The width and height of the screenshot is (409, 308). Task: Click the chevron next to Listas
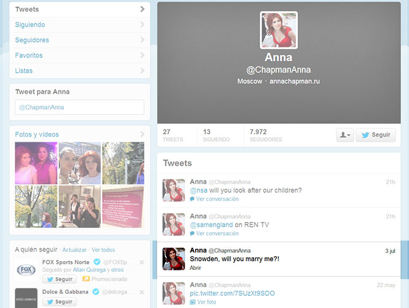(x=142, y=70)
